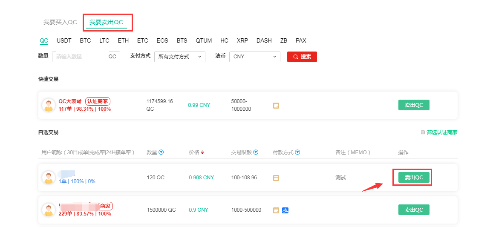
Task: Select the DASH currency tab
Action: click(264, 41)
